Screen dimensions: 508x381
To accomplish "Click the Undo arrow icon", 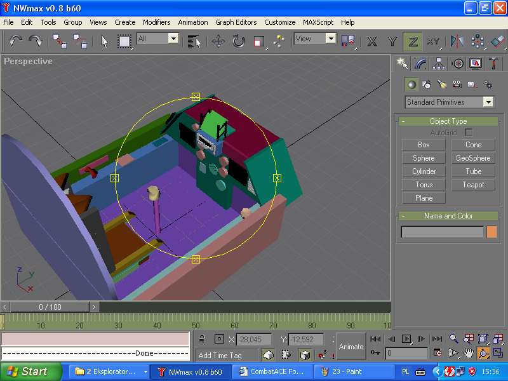I will [x=16, y=41].
